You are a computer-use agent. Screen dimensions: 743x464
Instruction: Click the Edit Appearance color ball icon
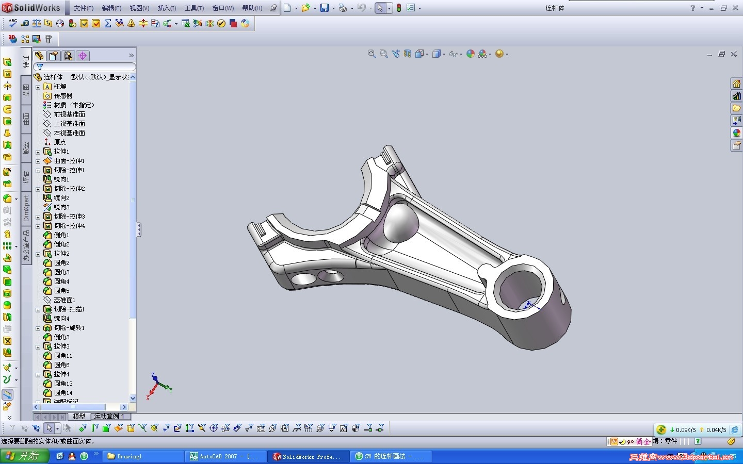point(471,54)
